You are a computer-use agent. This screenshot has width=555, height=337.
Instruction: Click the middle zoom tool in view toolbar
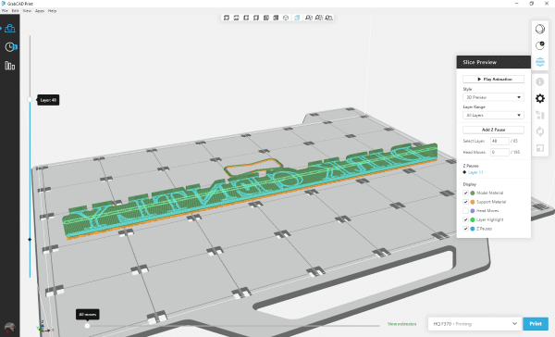(x=319, y=18)
